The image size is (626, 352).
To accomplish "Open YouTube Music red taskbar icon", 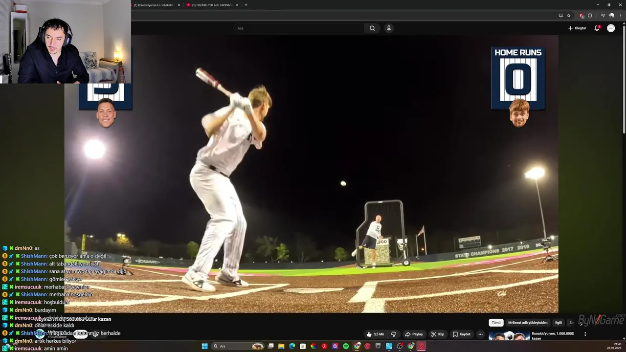I will click(324, 346).
